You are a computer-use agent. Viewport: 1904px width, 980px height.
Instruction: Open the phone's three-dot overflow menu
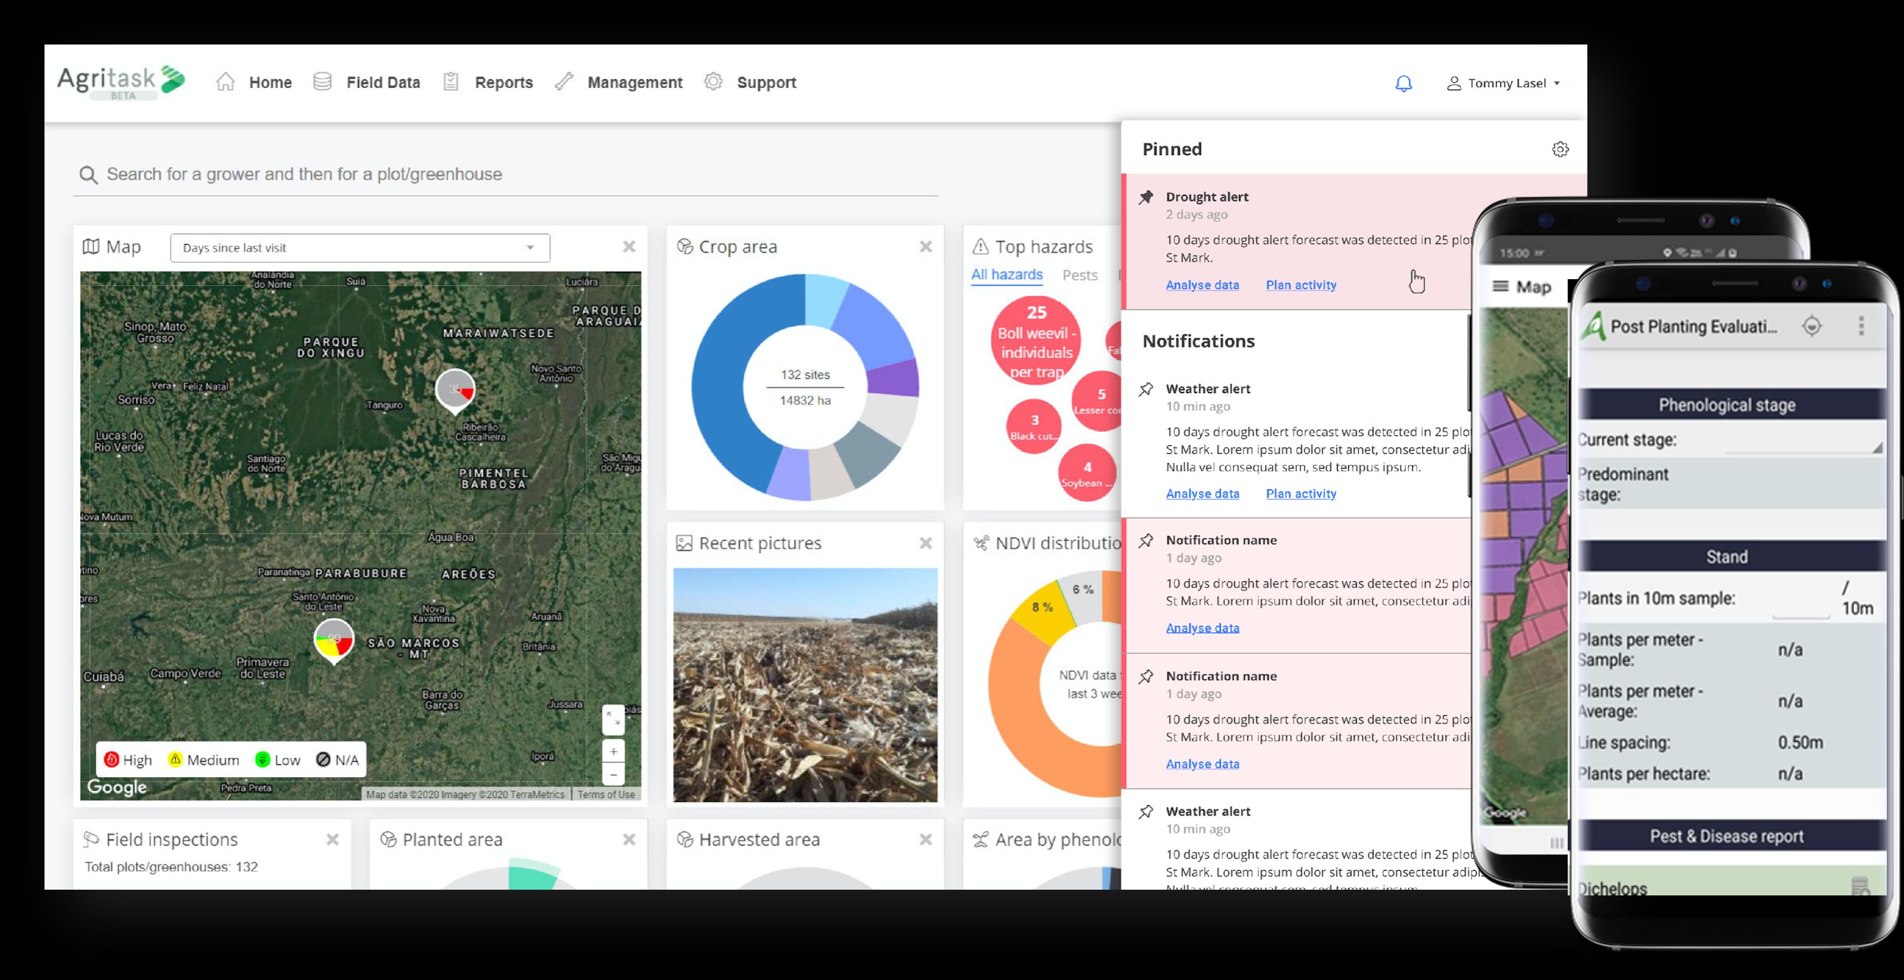[1861, 326]
